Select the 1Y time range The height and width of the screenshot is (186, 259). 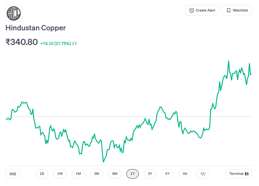point(133,174)
